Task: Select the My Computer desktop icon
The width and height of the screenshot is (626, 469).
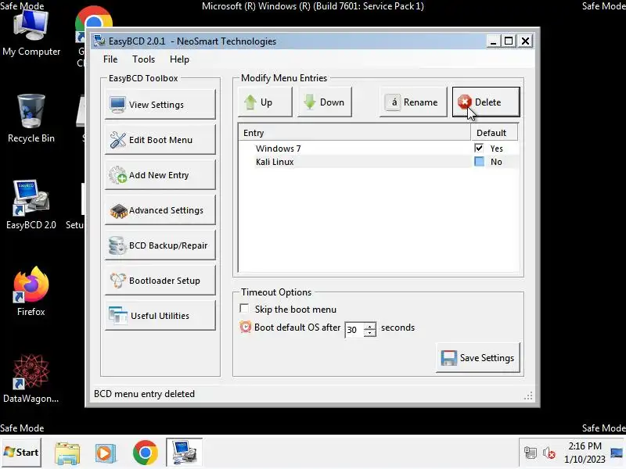Action: click(x=31, y=34)
